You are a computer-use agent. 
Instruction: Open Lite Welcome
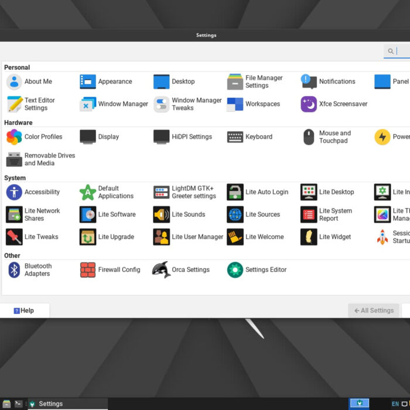point(255,237)
